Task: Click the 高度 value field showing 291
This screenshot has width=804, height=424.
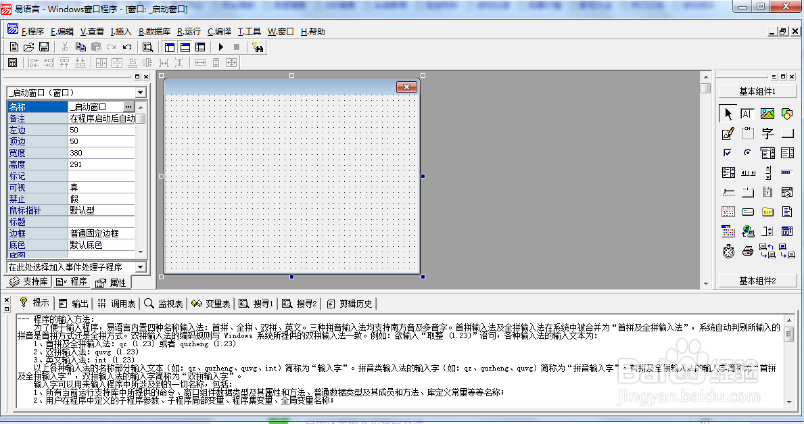Action: 101,164
